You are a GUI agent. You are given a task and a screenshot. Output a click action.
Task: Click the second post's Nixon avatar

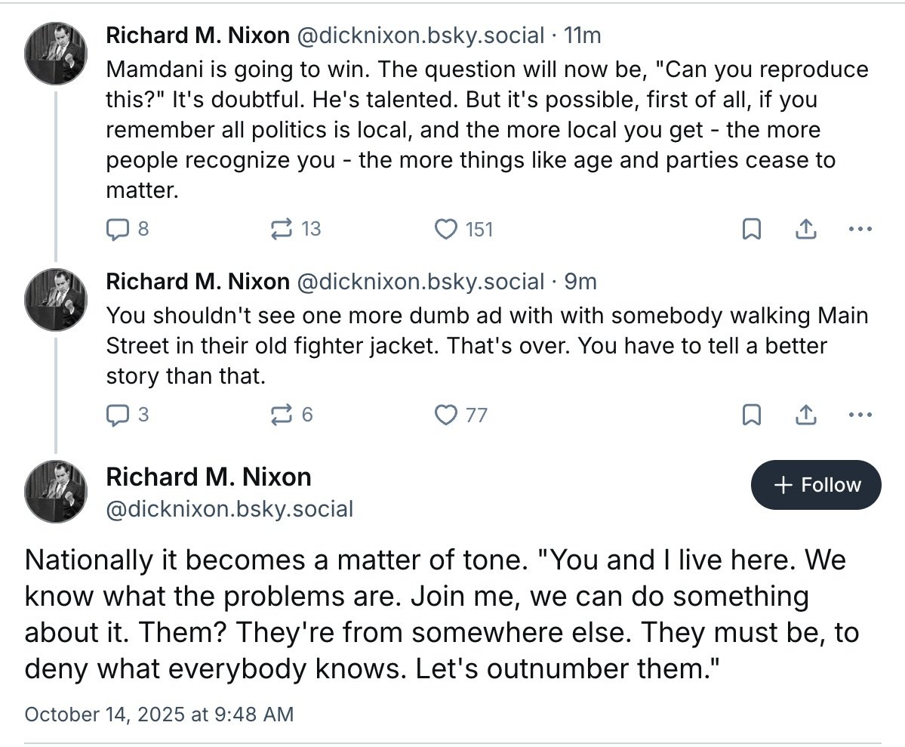click(55, 299)
